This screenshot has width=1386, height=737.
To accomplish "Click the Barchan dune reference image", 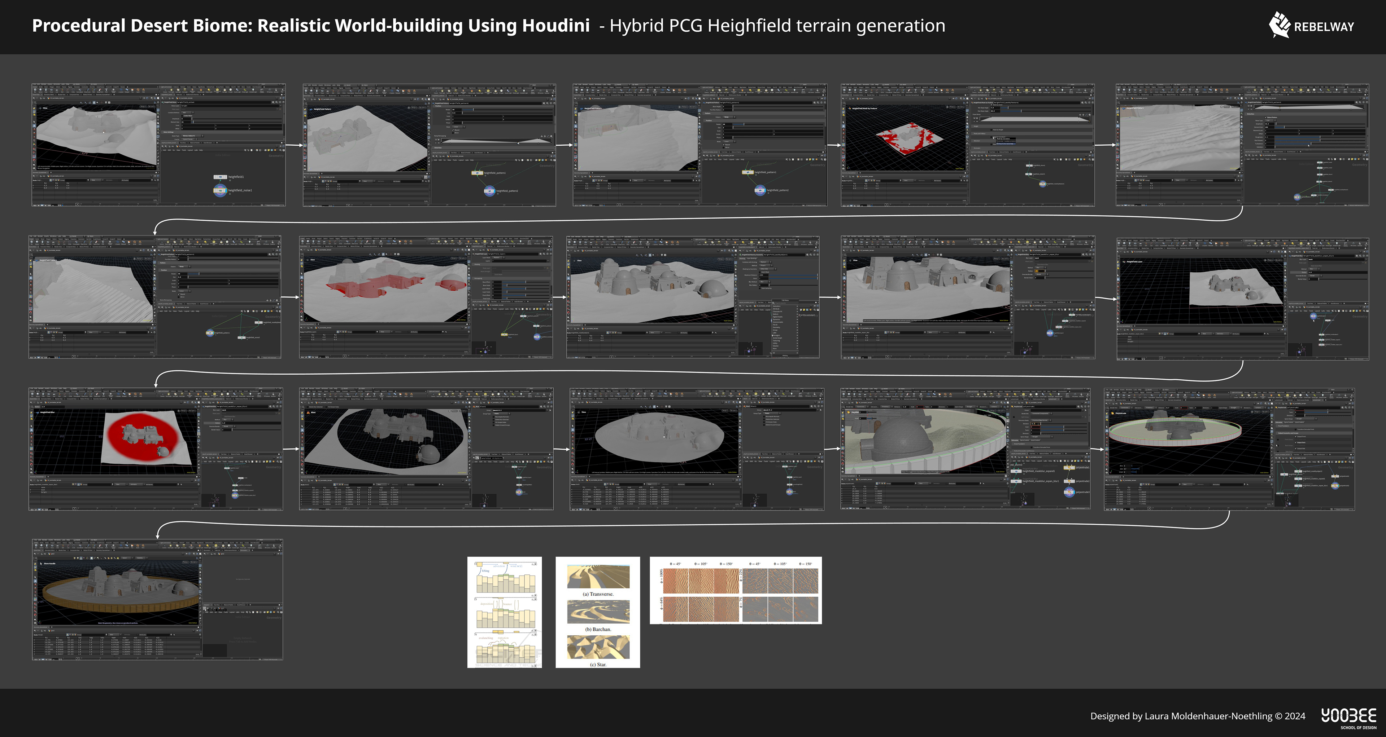I will [598, 612].
